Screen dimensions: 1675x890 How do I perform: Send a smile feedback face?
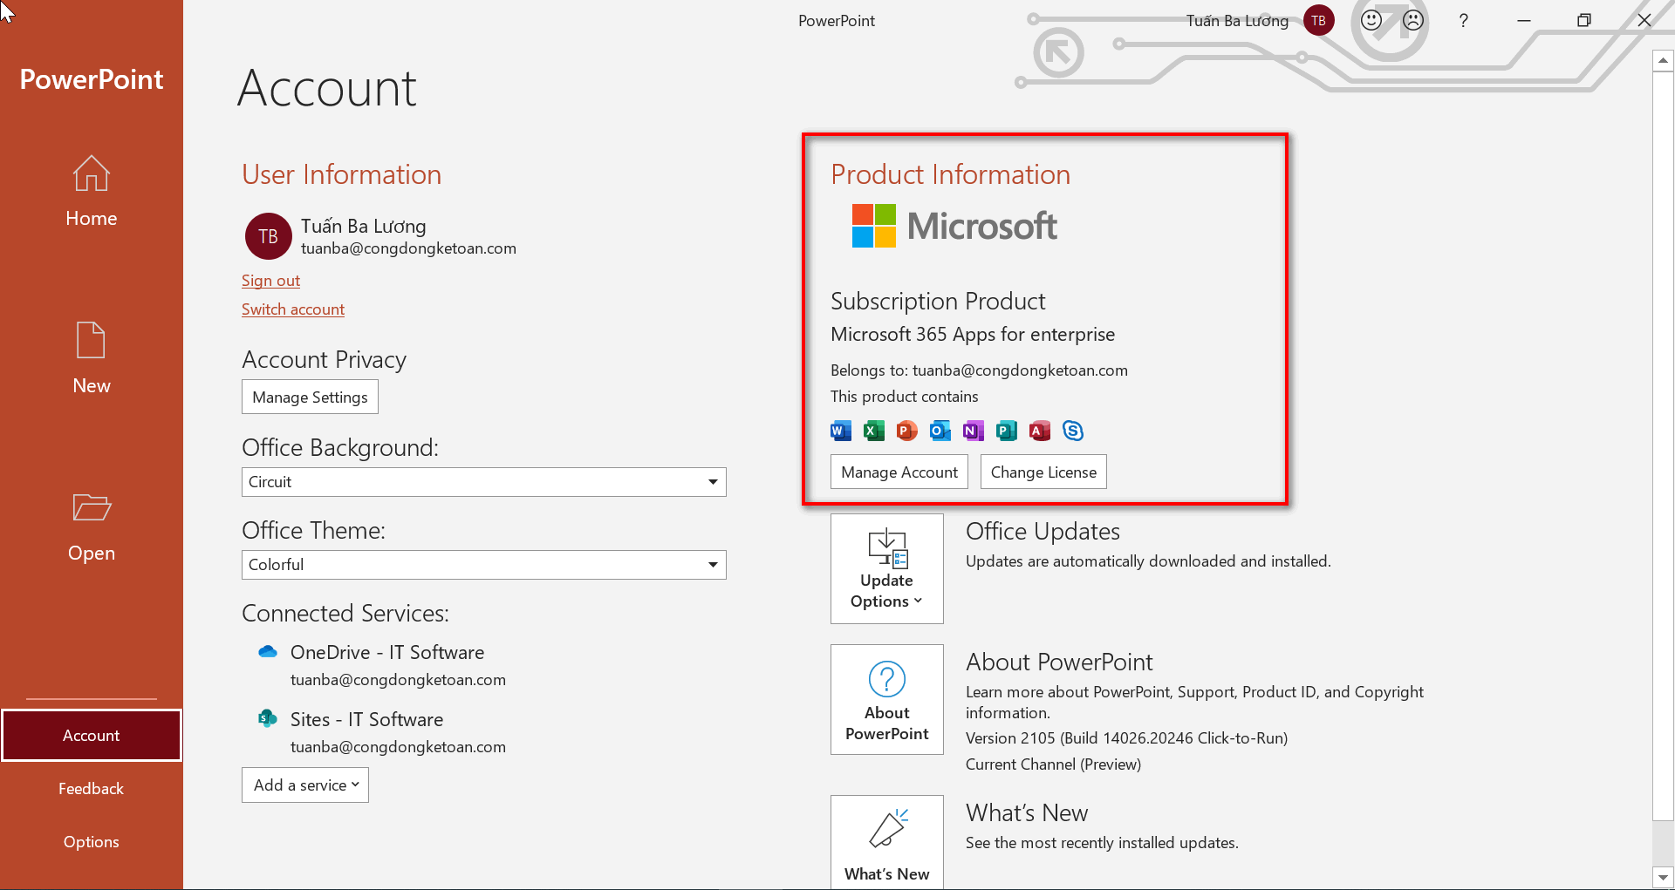[x=1371, y=20]
